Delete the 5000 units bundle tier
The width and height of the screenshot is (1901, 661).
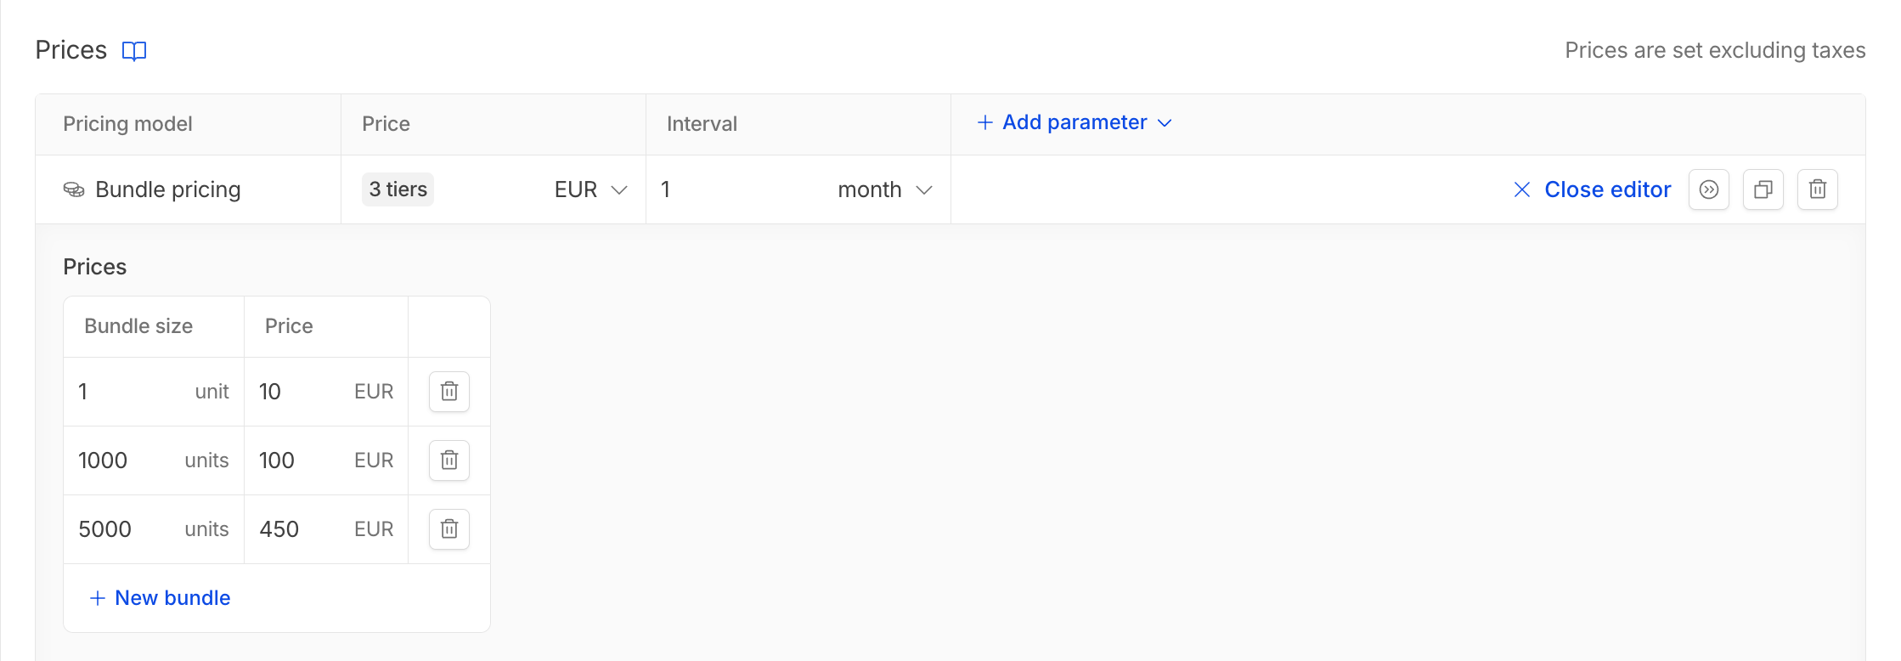coord(449,529)
